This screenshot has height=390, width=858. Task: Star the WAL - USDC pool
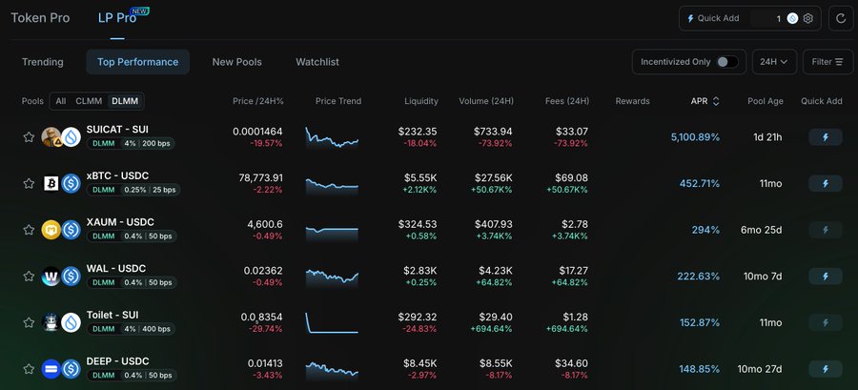click(29, 277)
